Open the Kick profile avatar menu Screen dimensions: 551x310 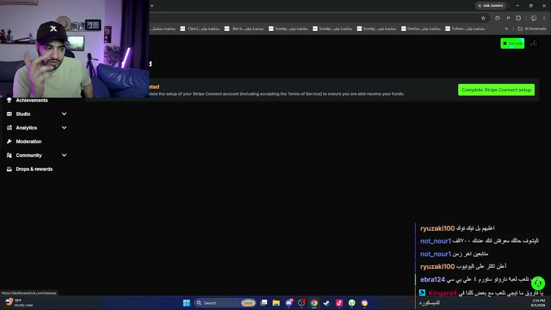pyautogui.click(x=534, y=43)
